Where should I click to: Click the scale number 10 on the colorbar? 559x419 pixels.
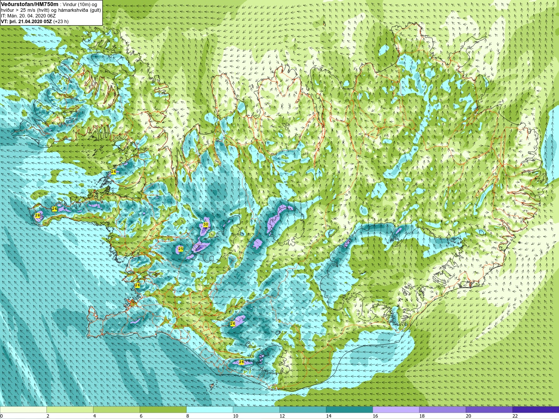pyautogui.click(x=235, y=416)
